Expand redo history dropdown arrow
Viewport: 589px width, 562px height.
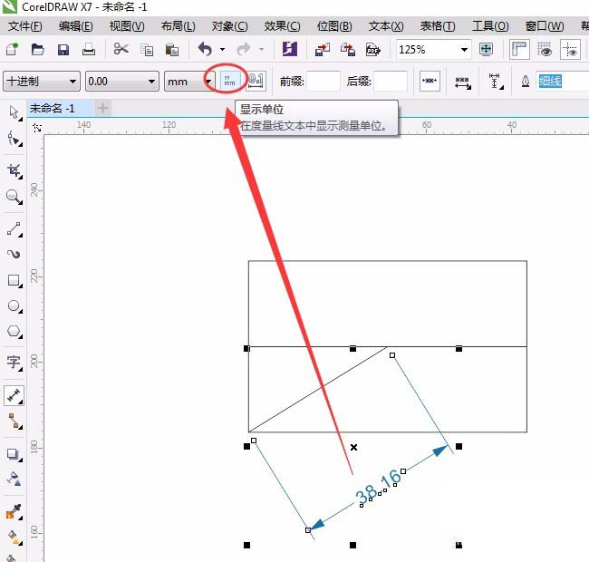pyautogui.click(x=261, y=49)
